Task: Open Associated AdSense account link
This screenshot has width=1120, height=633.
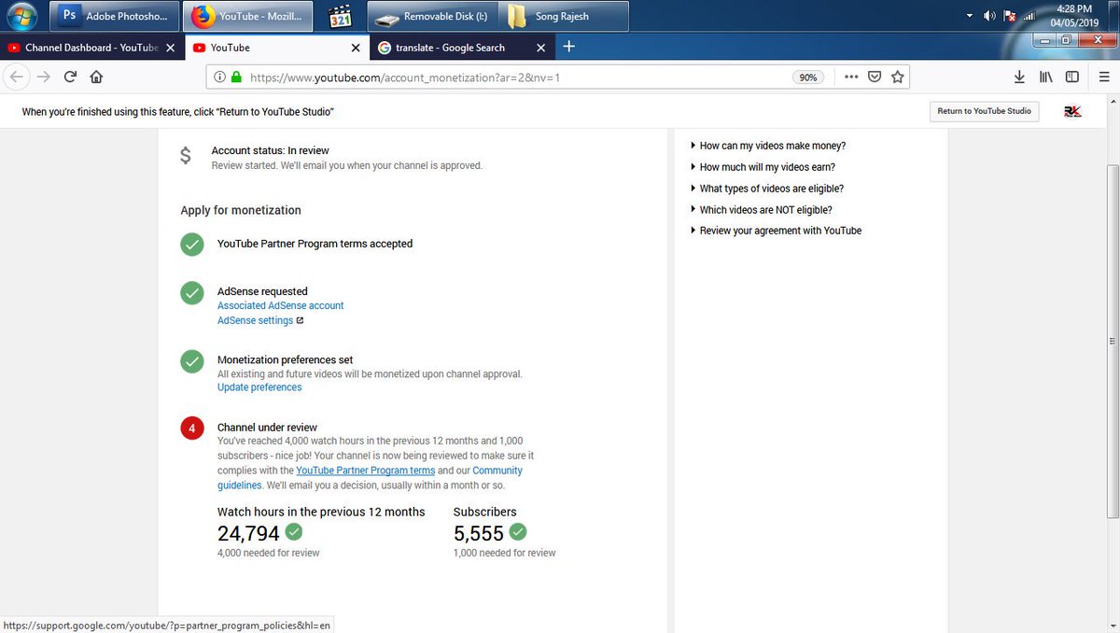Action: 281,305
